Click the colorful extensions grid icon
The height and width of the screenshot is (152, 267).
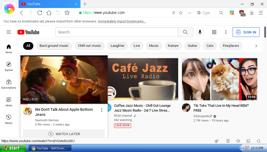click(232, 13)
